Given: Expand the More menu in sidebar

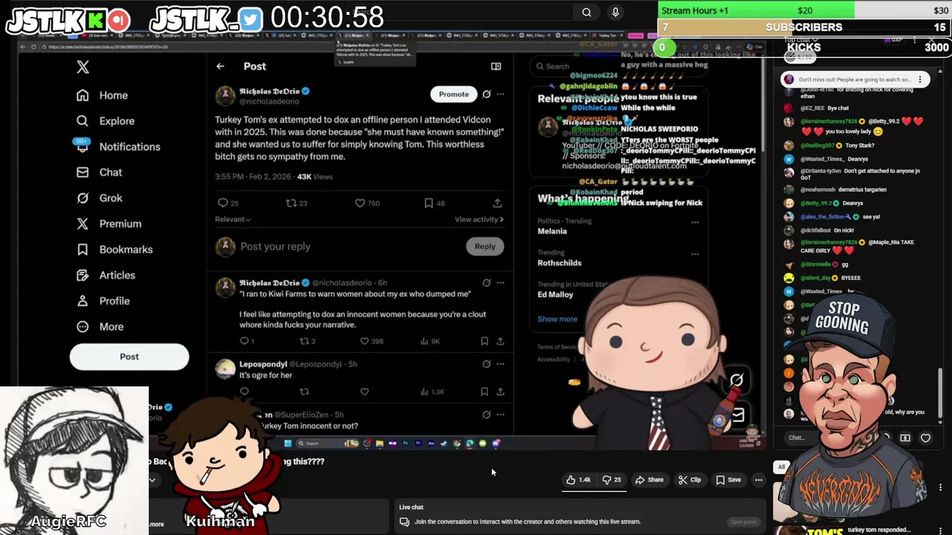Looking at the screenshot, I should (100, 327).
